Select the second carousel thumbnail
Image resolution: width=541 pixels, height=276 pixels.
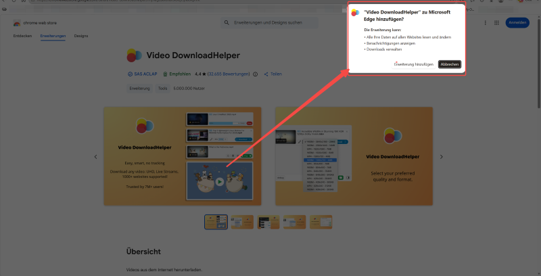(x=242, y=222)
